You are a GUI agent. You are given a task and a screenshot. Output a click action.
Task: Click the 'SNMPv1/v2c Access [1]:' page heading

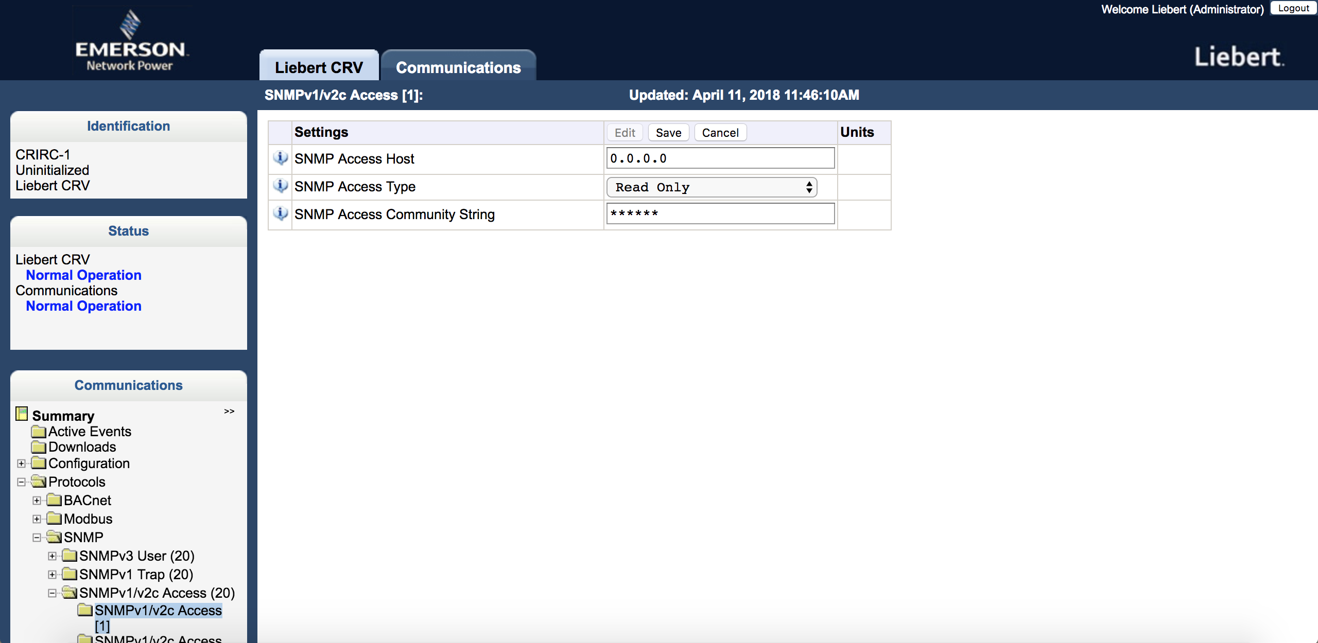(343, 95)
